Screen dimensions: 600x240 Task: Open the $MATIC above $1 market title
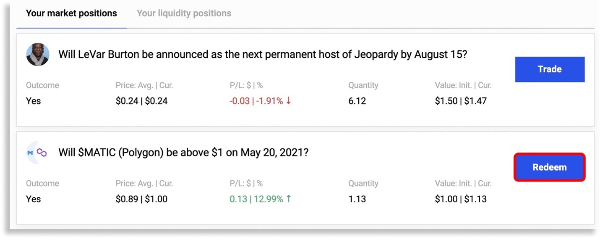pos(183,153)
